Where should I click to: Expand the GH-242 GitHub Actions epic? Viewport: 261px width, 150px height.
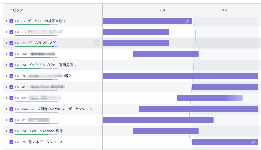point(6,131)
